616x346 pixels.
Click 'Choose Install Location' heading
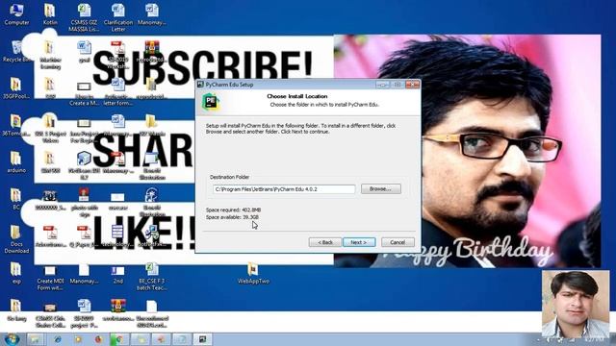tap(297, 96)
